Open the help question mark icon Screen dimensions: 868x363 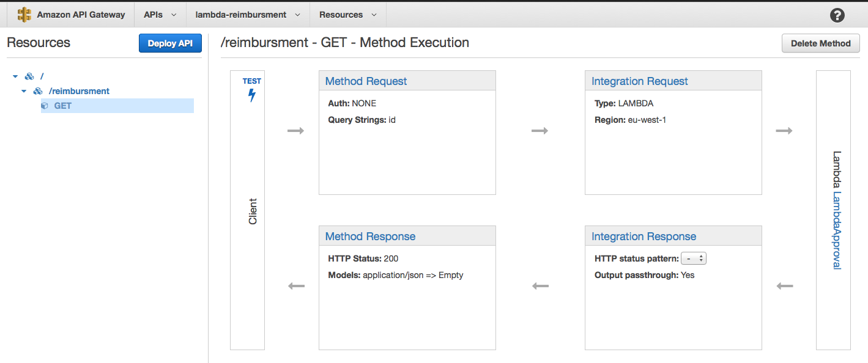[837, 15]
